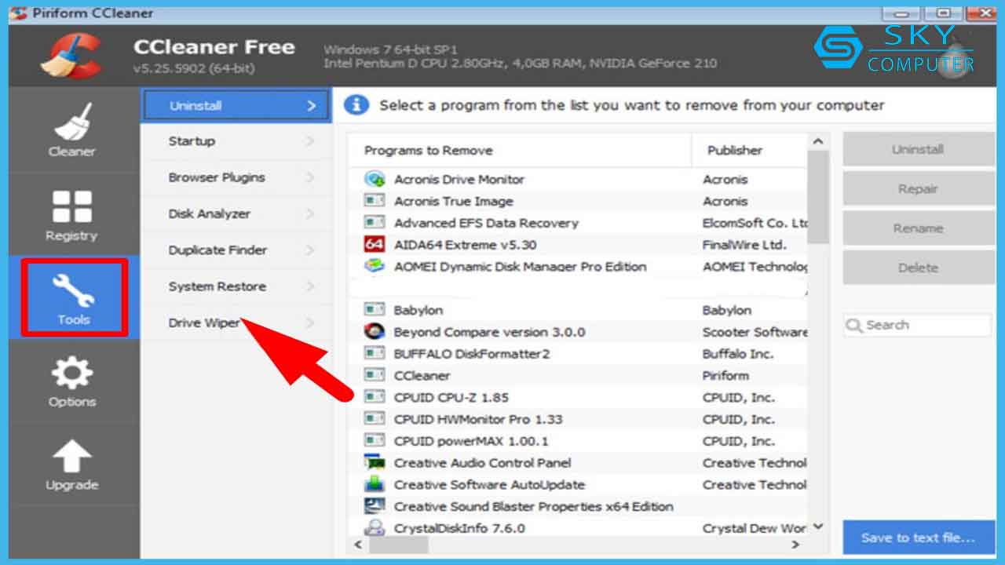Click the vertical scrollbar thumb
Image resolution: width=1005 pixels, height=565 pixels.
coord(817,196)
